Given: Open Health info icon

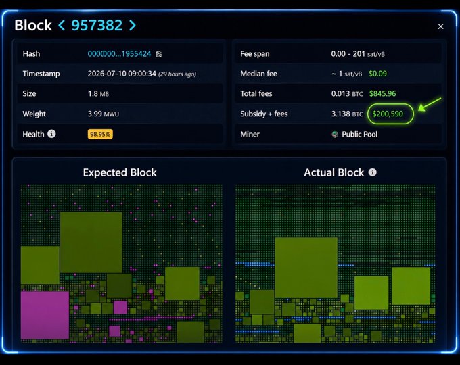Looking at the screenshot, I should tap(51, 134).
